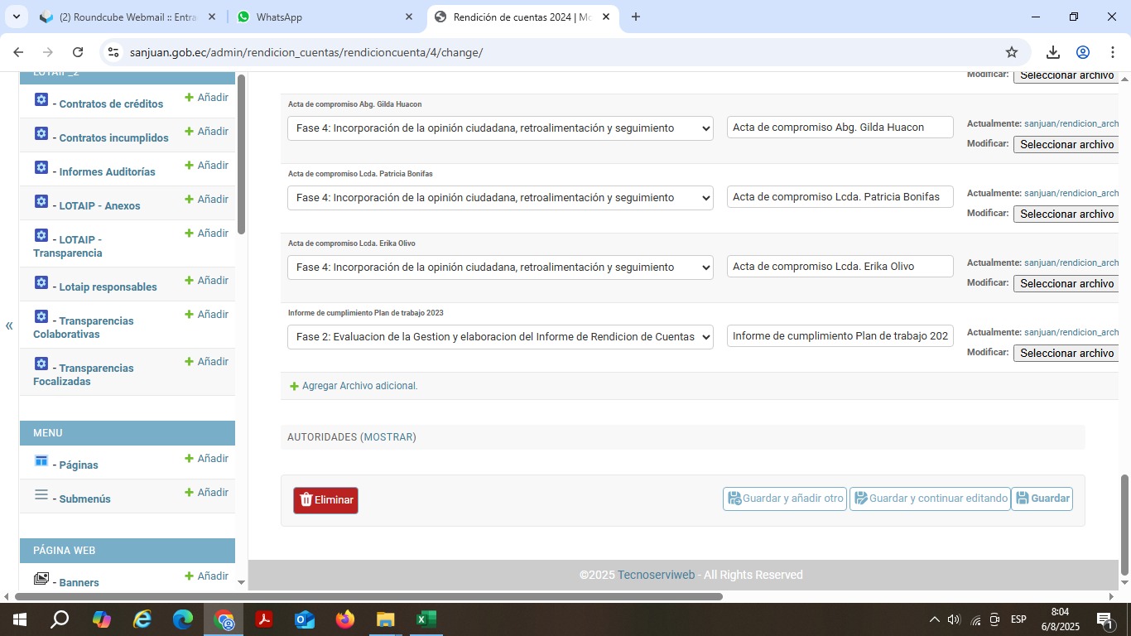Click the Submenús hamburger icon
1131x636 pixels.
[41, 494]
